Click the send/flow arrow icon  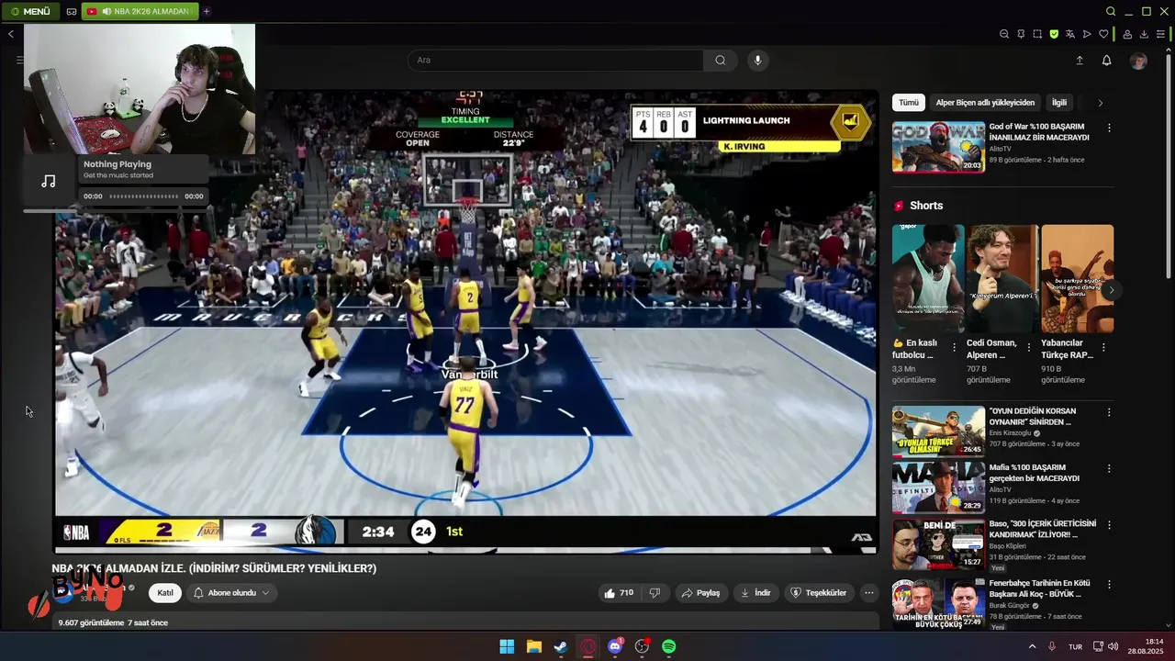(1087, 34)
